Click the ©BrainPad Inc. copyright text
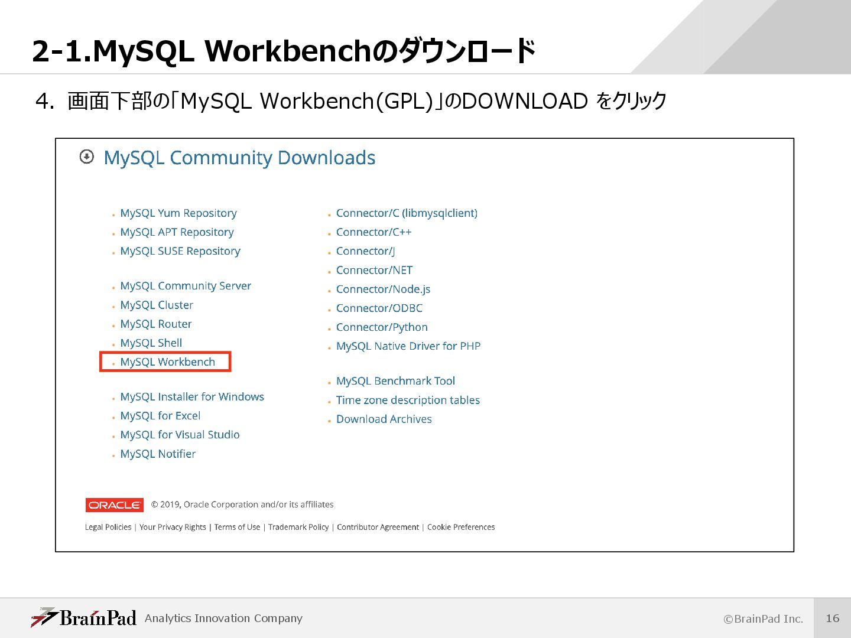This screenshot has height=638, width=851. tap(764, 619)
